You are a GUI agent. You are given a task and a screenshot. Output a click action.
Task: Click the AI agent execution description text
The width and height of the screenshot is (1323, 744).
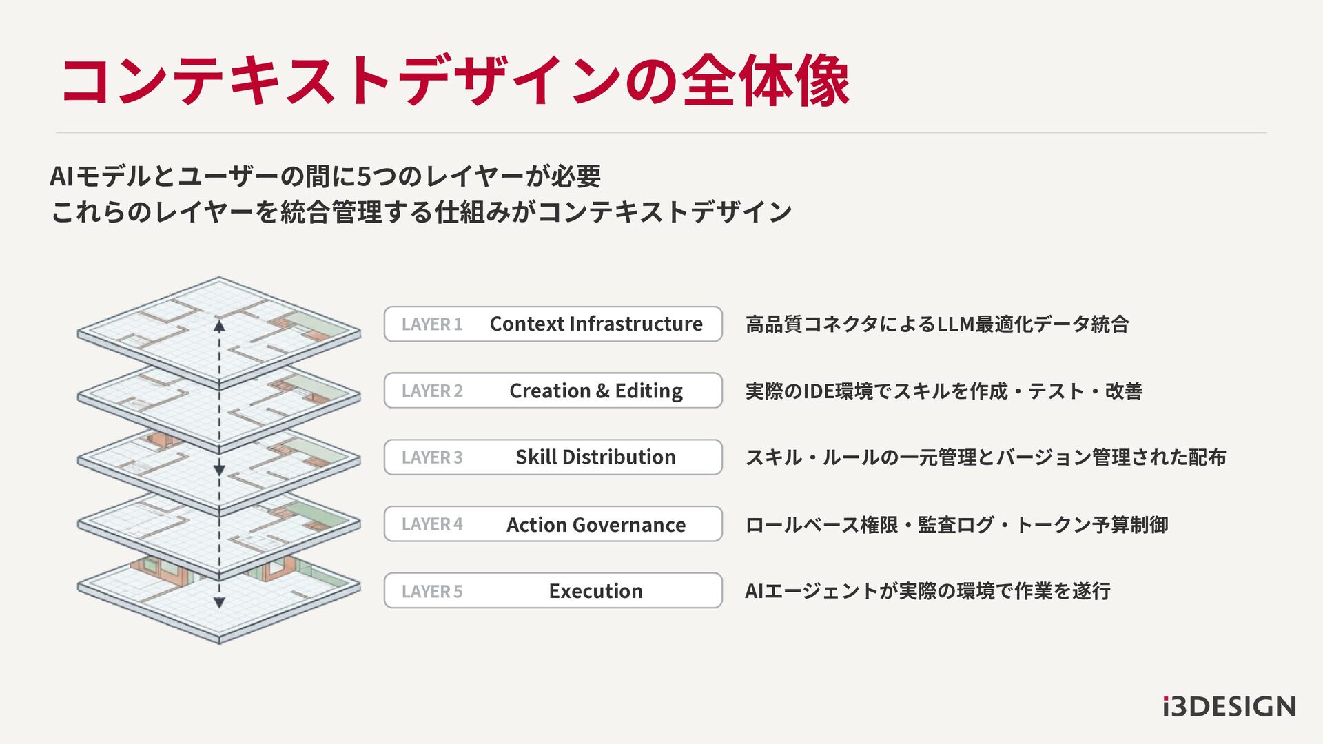coord(927,591)
